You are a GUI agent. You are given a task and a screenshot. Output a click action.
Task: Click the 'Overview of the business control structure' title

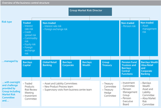pyautogui.click(x=26, y=3)
